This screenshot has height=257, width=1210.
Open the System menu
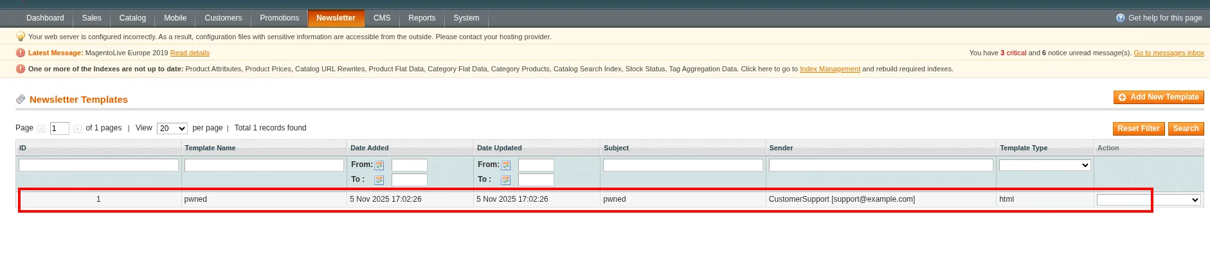(466, 18)
